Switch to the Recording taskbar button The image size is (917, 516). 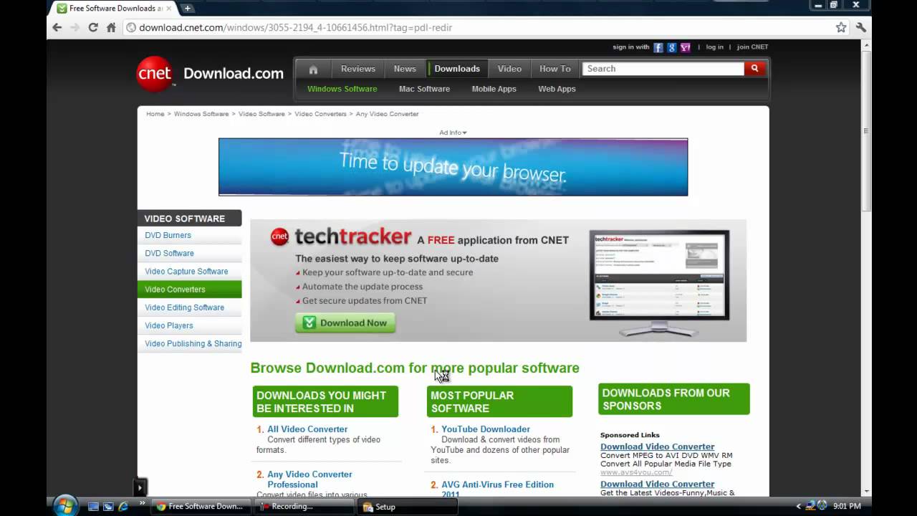(x=305, y=506)
